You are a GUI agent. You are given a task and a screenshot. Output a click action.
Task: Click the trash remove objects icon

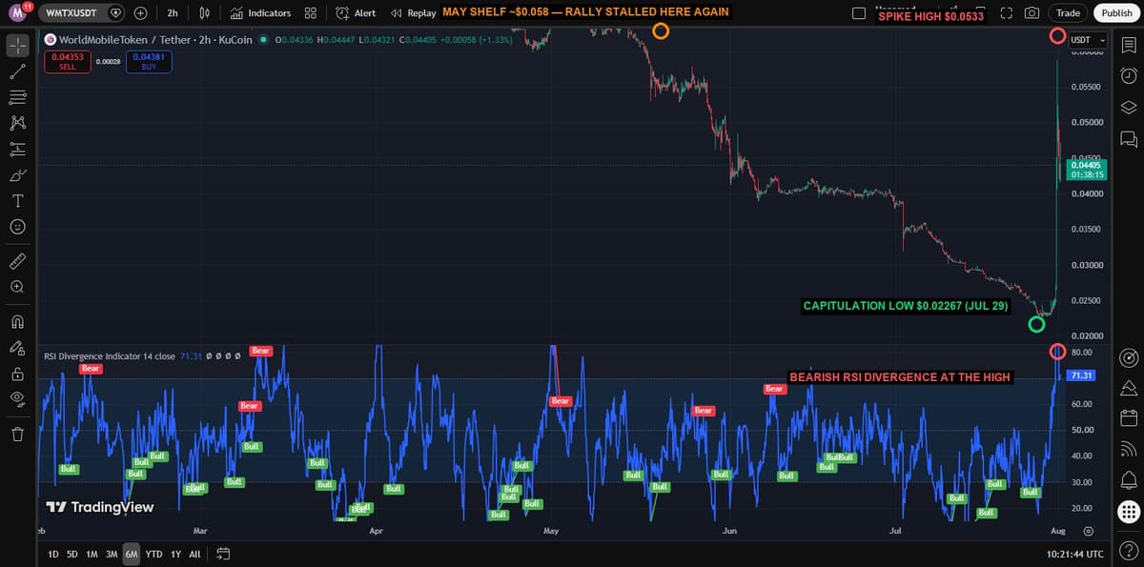17,435
